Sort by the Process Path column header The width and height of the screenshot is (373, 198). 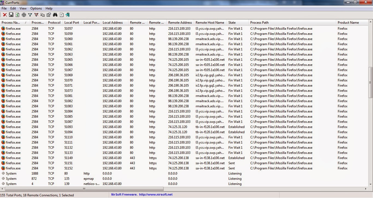292,23
